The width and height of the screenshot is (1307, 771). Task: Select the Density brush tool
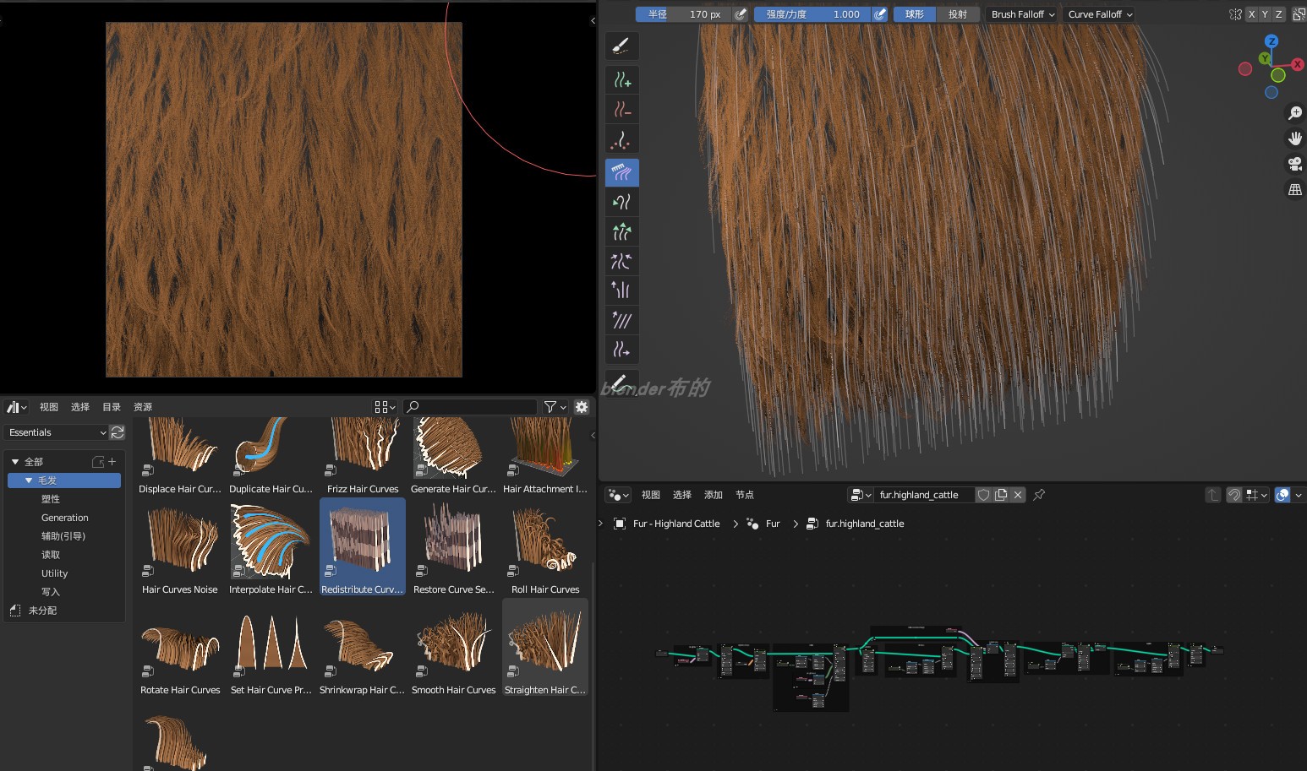pyautogui.click(x=621, y=139)
